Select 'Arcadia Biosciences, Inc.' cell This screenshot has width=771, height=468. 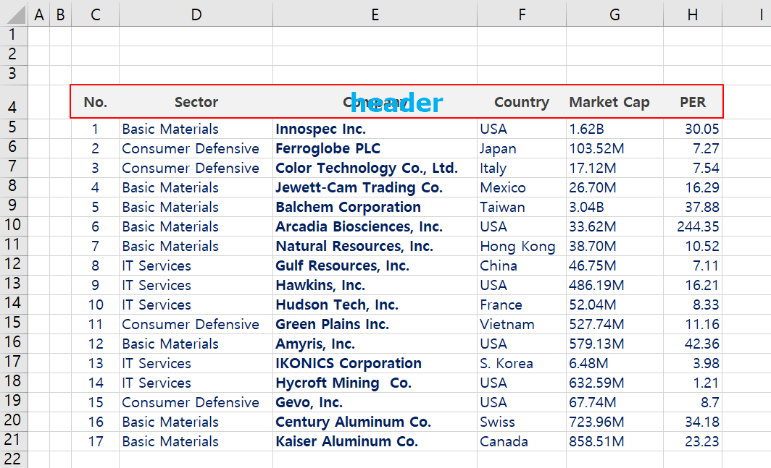pyautogui.click(x=375, y=226)
